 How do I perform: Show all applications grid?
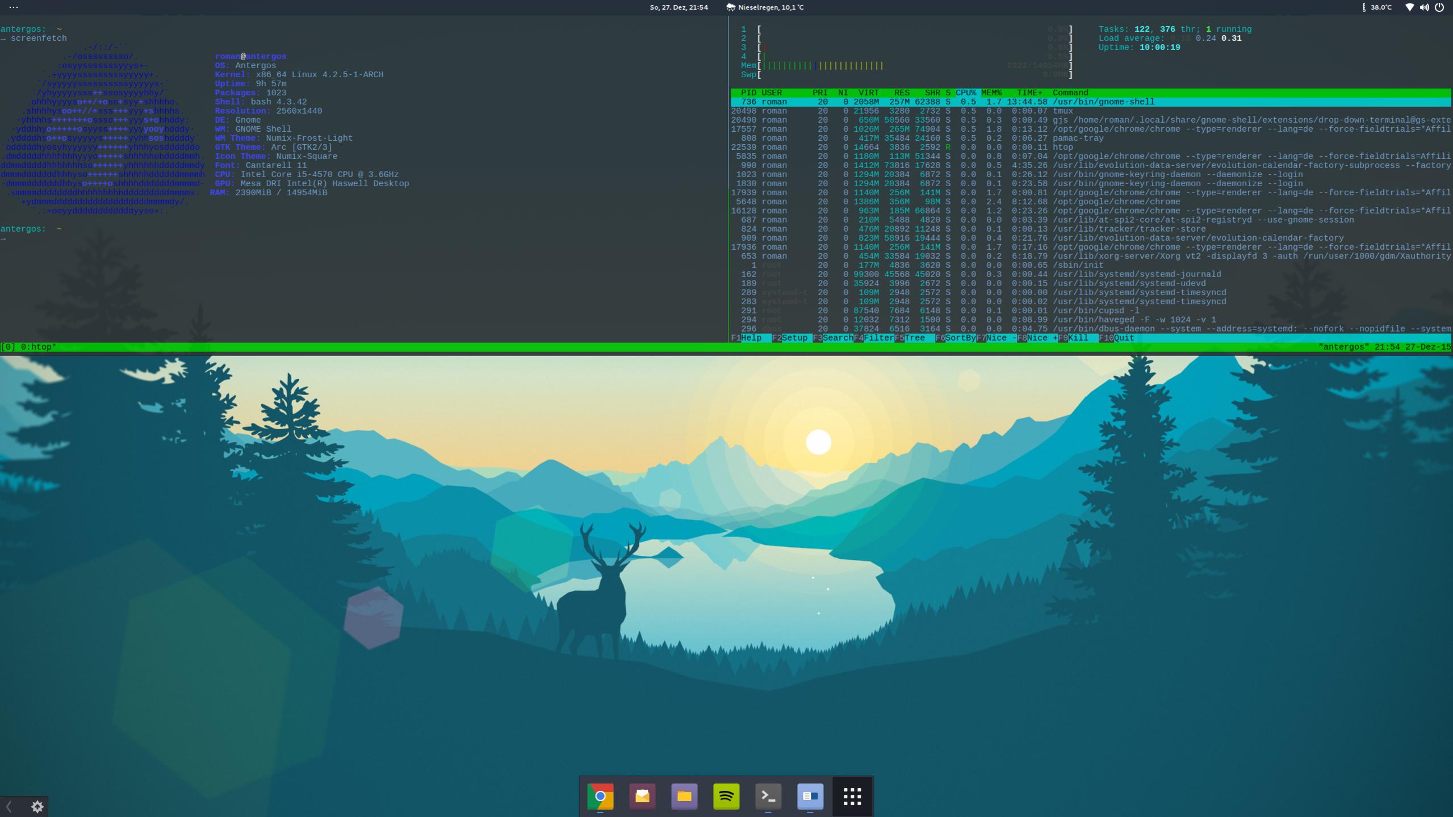[x=852, y=796]
